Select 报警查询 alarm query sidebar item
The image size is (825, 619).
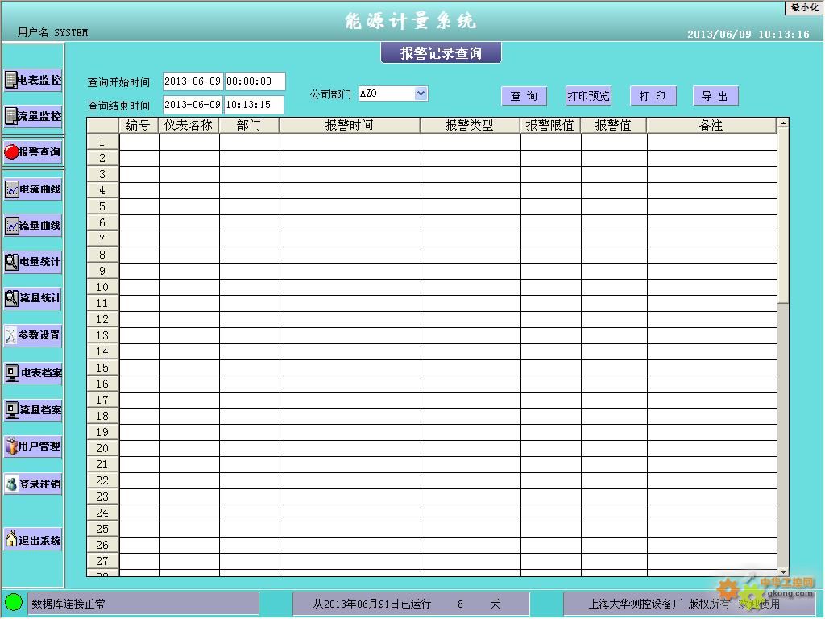pyautogui.click(x=33, y=152)
